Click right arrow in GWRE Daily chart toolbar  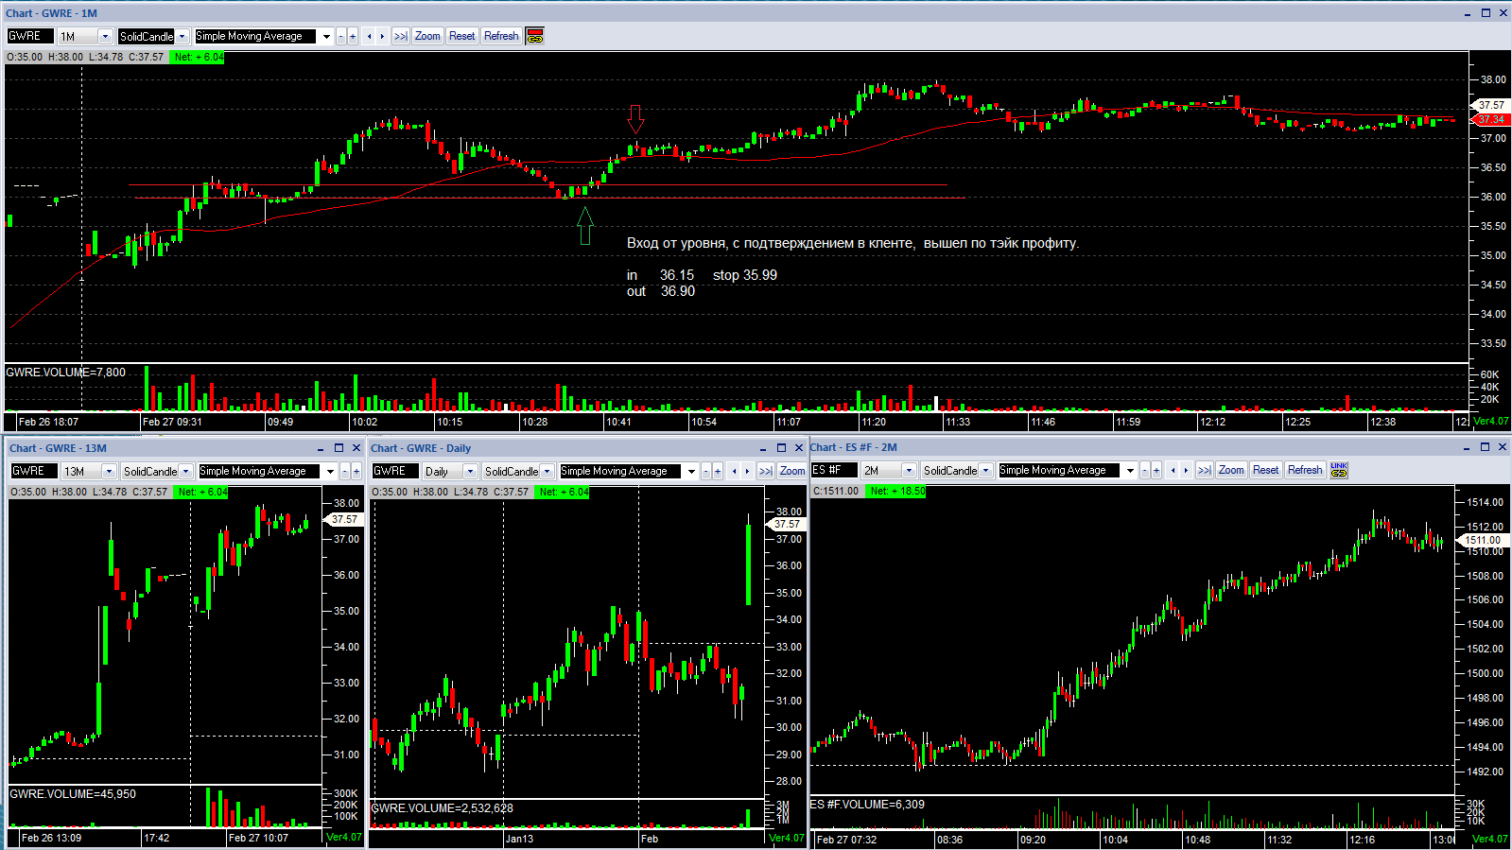748,471
